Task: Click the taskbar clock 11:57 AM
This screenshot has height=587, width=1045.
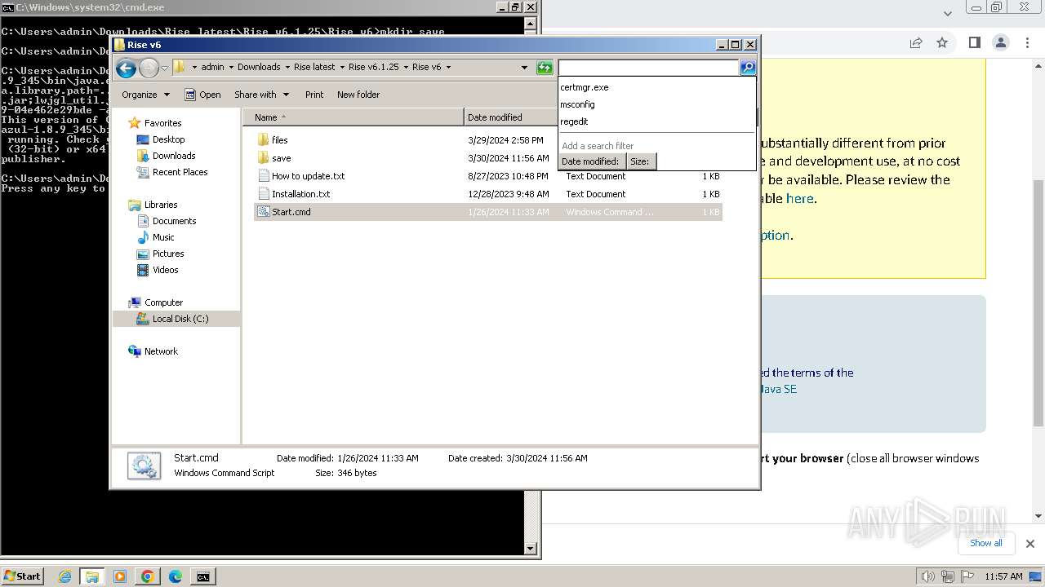Action: pyautogui.click(x=1003, y=576)
